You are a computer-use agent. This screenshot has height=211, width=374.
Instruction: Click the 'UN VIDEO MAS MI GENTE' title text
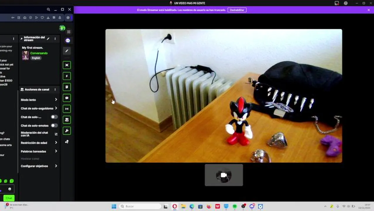pyautogui.click(x=190, y=3)
